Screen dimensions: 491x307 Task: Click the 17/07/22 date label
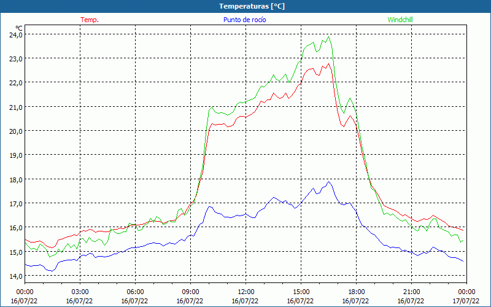[467, 301]
